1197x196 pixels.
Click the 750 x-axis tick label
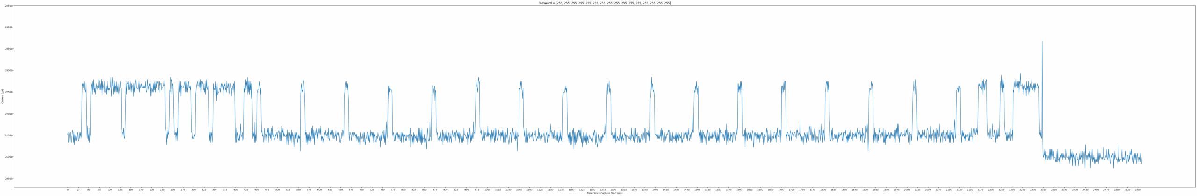(x=382, y=190)
